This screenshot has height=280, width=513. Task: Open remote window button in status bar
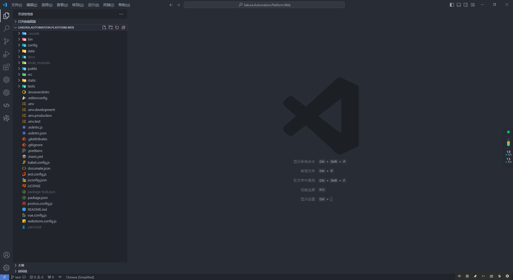click(5, 277)
